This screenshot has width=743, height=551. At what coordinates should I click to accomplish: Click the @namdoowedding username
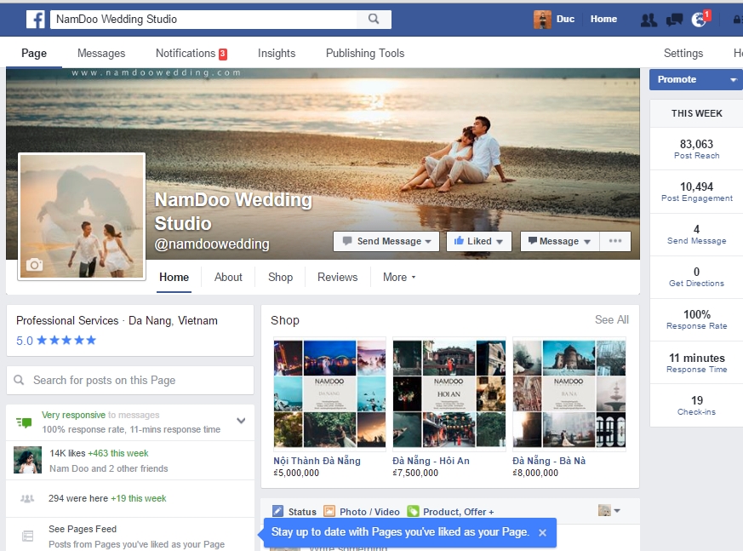click(x=212, y=244)
